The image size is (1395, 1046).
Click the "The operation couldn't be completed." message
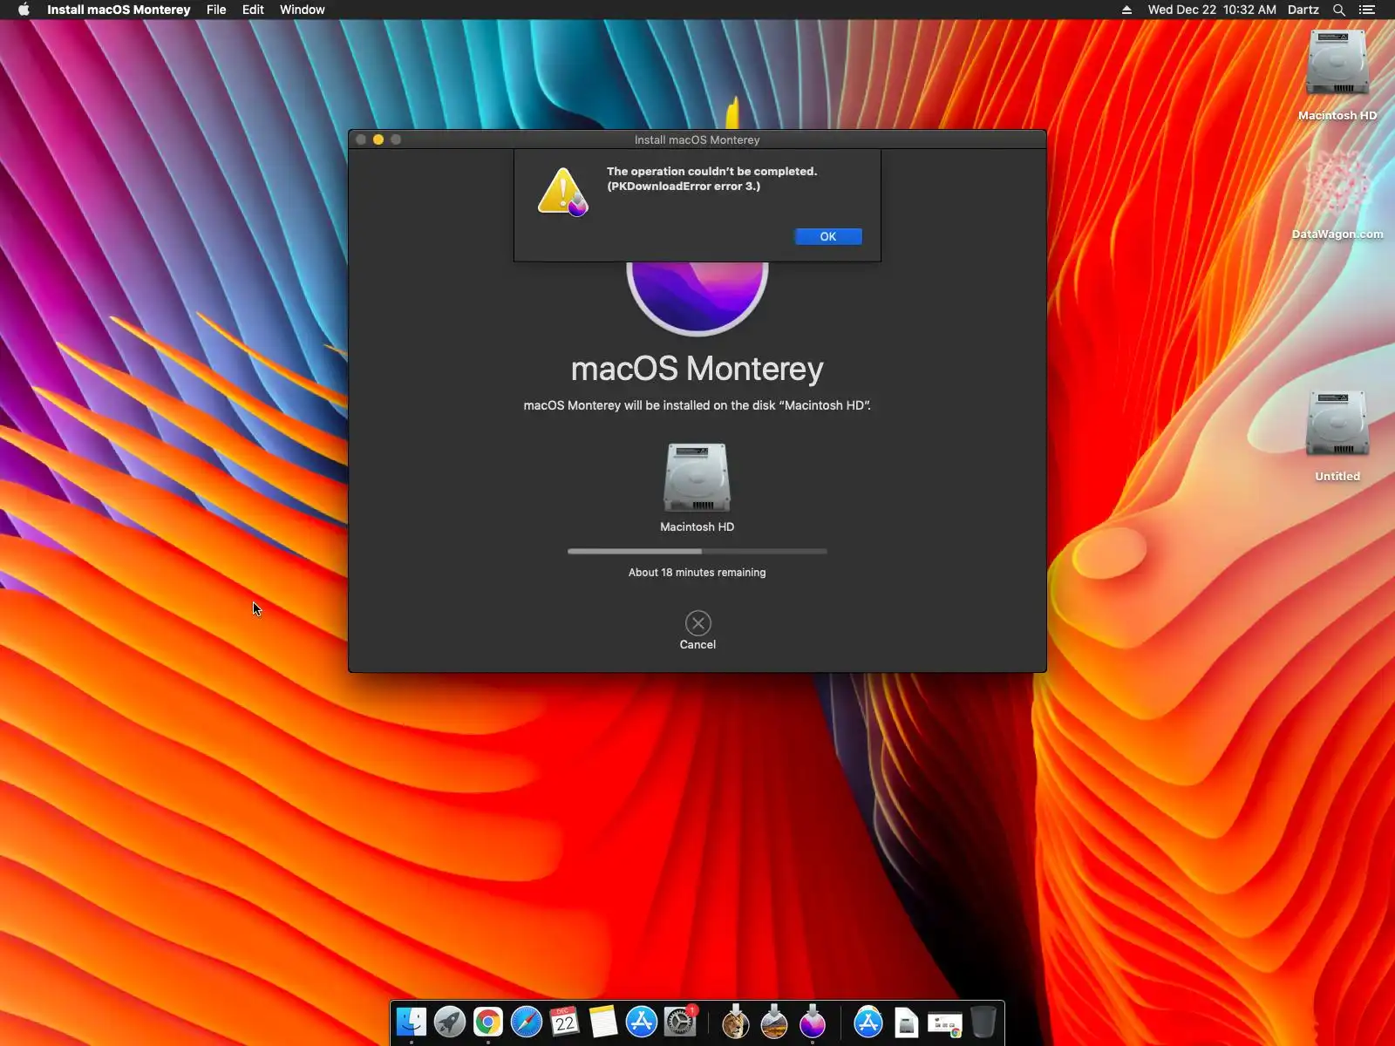point(711,171)
